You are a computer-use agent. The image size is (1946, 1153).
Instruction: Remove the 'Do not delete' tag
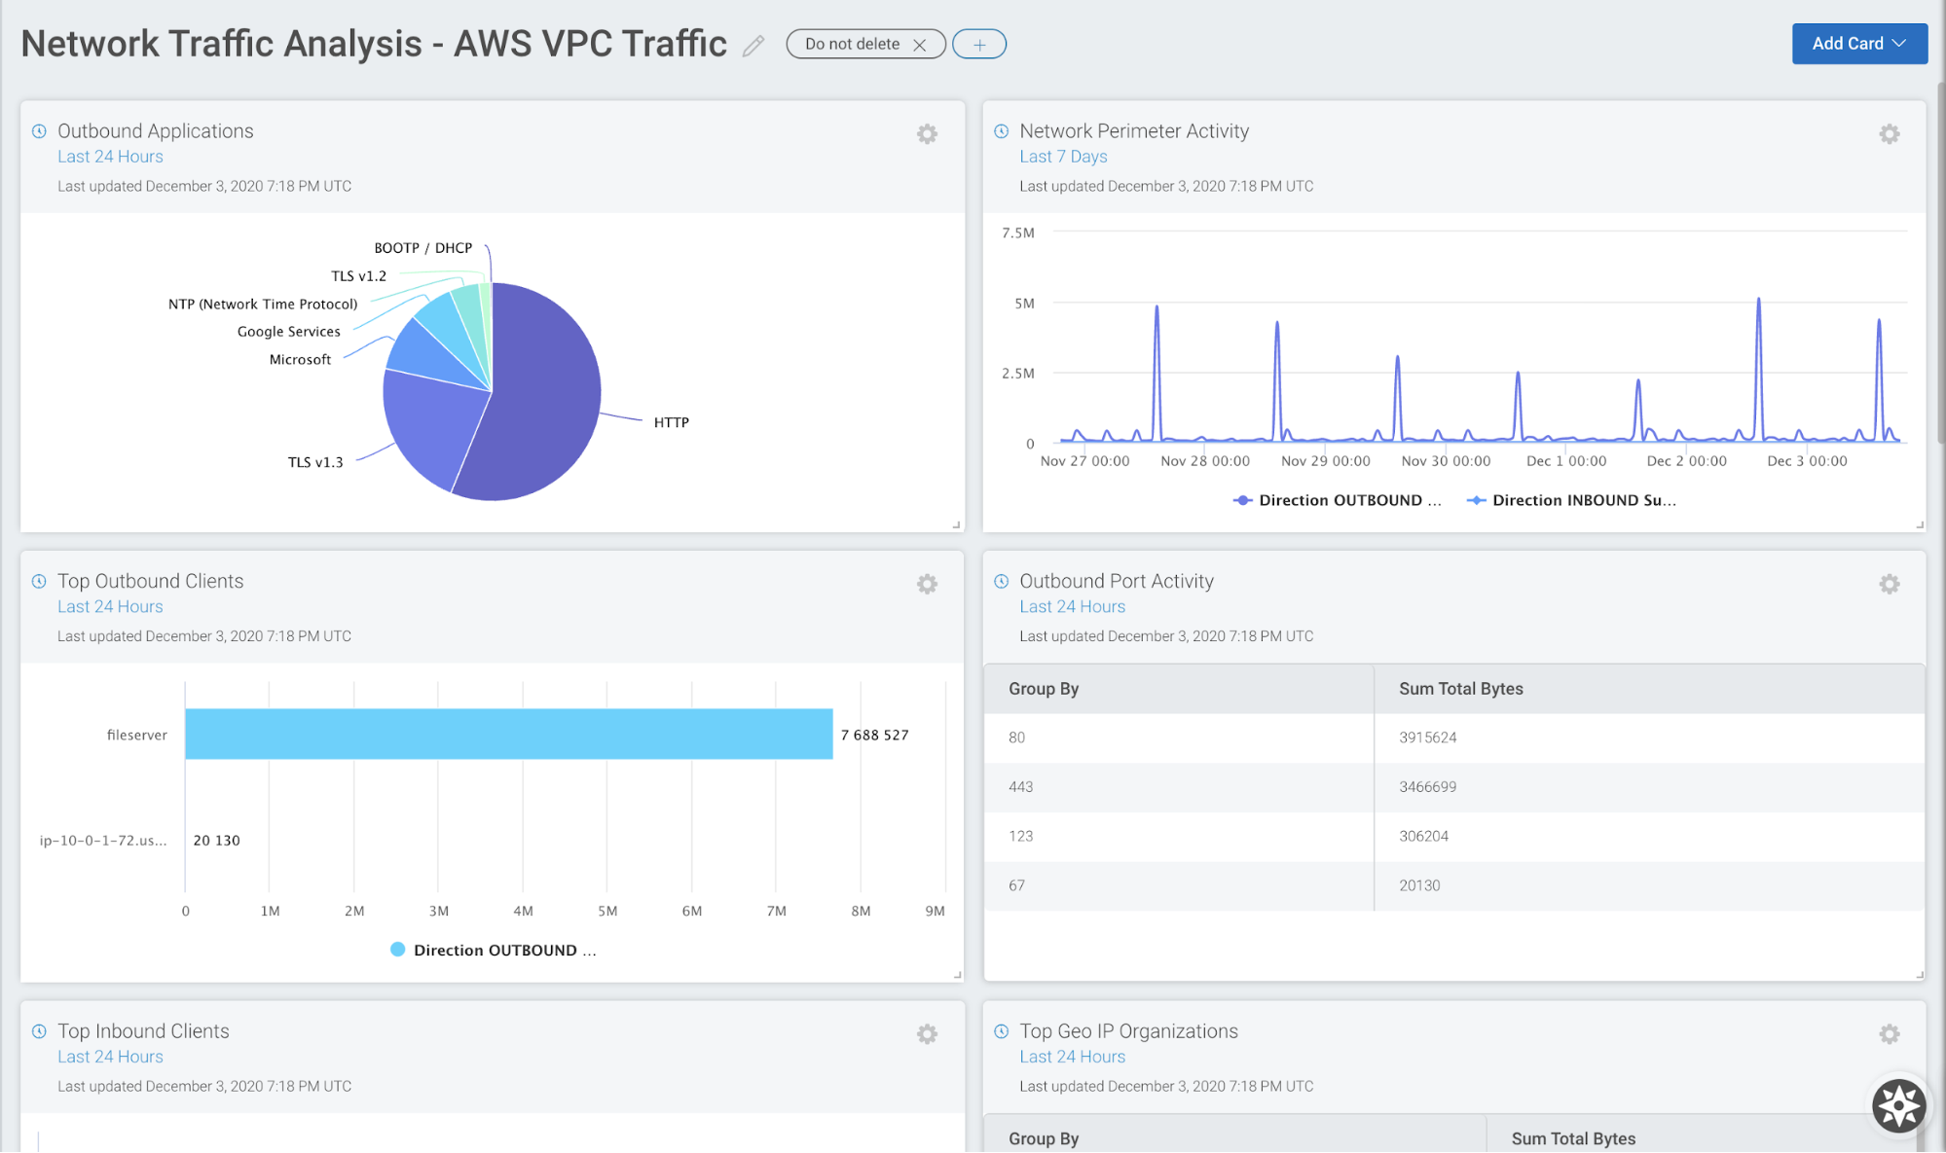coord(919,45)
